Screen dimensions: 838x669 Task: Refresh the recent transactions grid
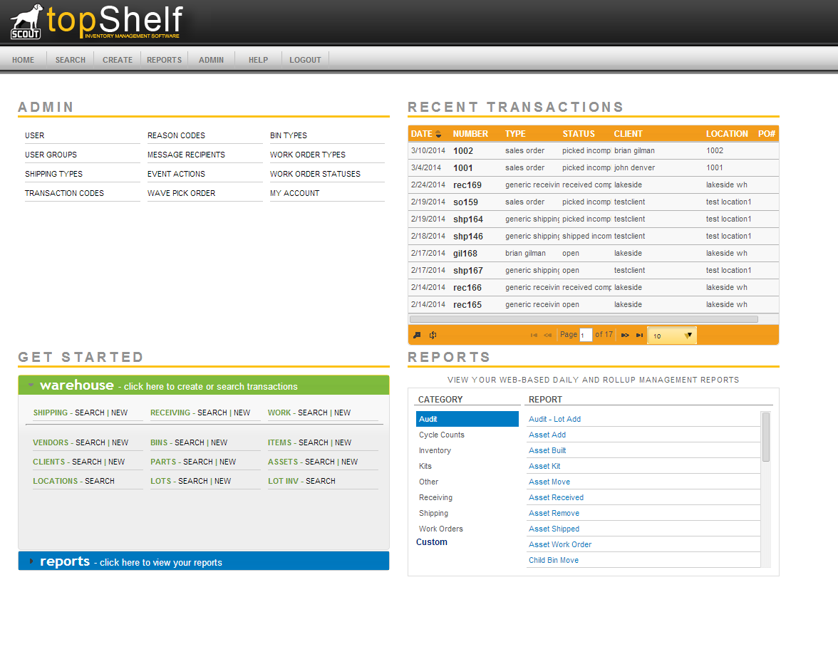(433, 335)
